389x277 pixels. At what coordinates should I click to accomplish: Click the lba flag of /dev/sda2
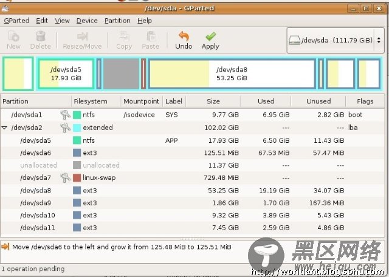coord(353,128)
